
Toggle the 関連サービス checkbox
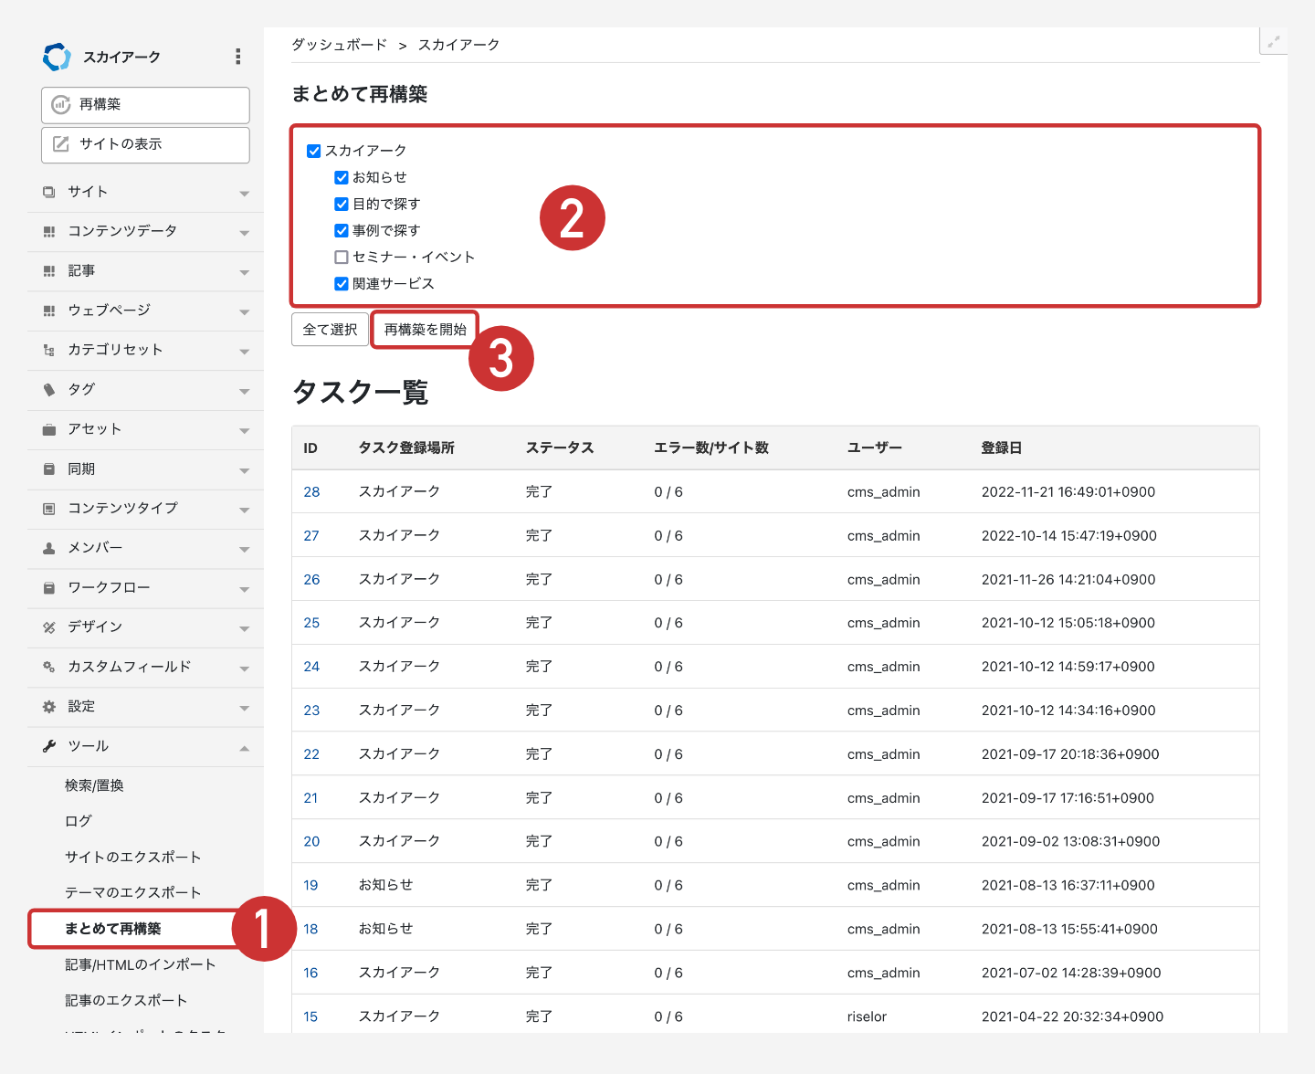click(342, 284)
